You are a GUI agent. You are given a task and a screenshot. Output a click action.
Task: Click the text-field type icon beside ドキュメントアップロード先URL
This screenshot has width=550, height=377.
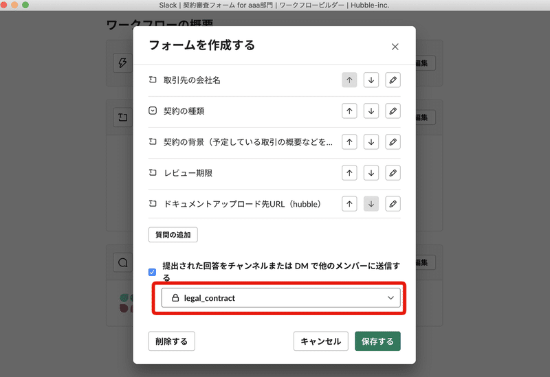coord(153,203)
